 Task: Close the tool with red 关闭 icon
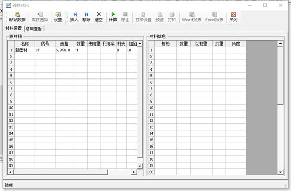coord(233,17)
